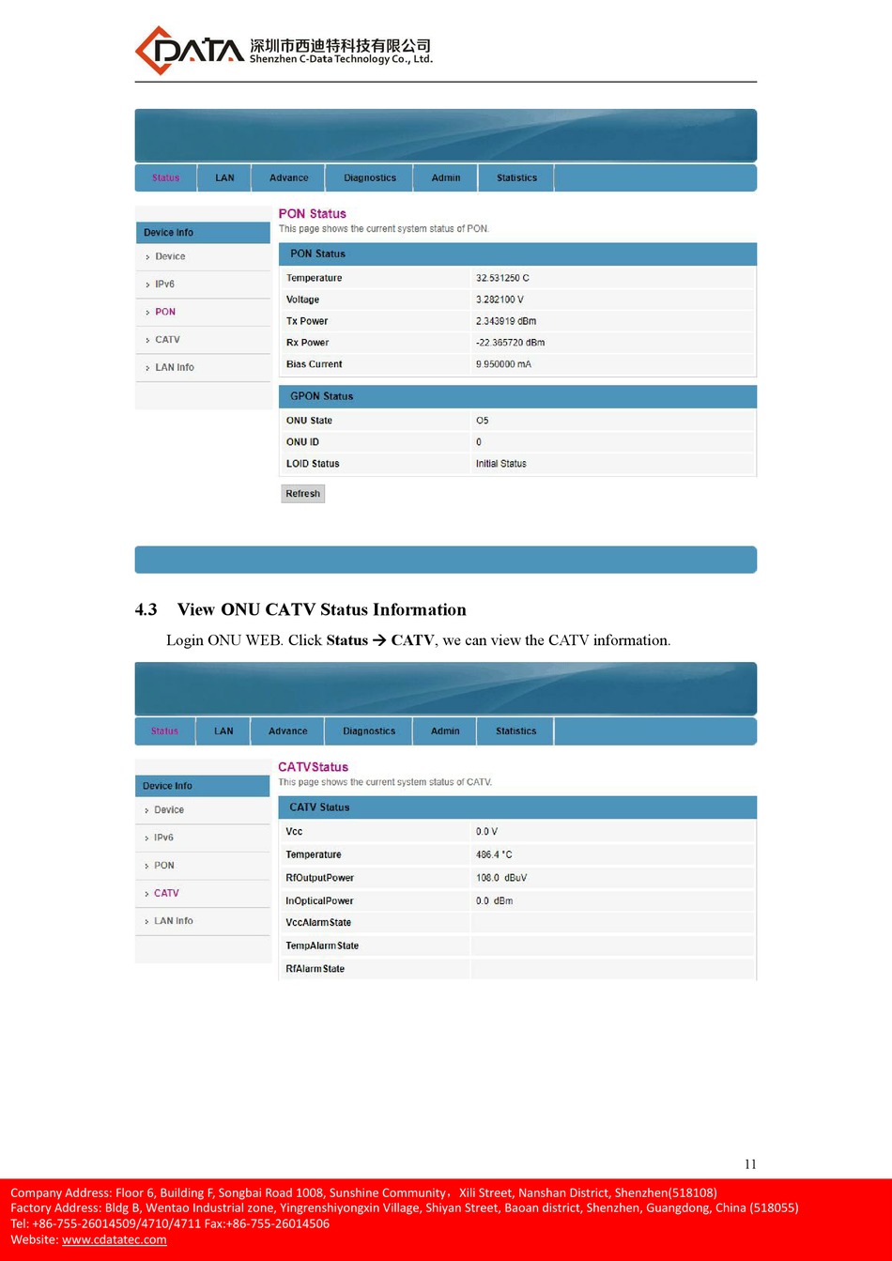This screenshot has width=892, height=1261.
Task: Click heading 'View ONU CATV Status Information'
Action: click(x=321, y=610)
